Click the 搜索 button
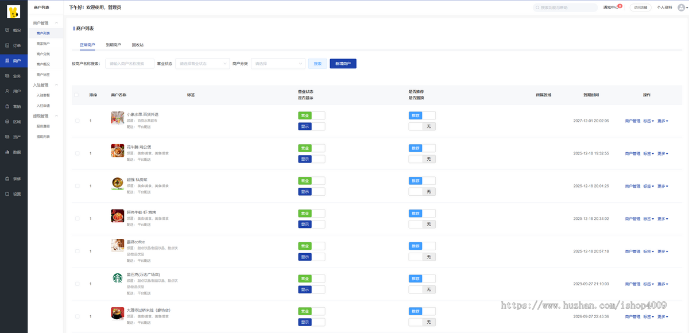Screen dimensions: 689x333 click(x=318, y=64)
